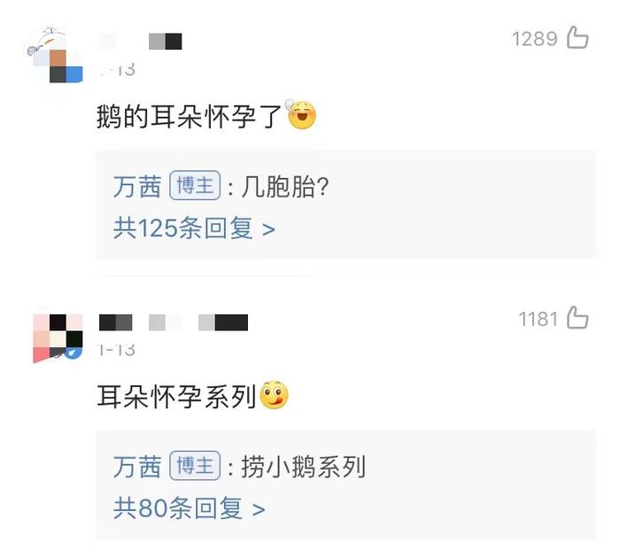Open the first commenter's avatar
The width and height of the screenshot is (620, 550).
tap(53, 55)
